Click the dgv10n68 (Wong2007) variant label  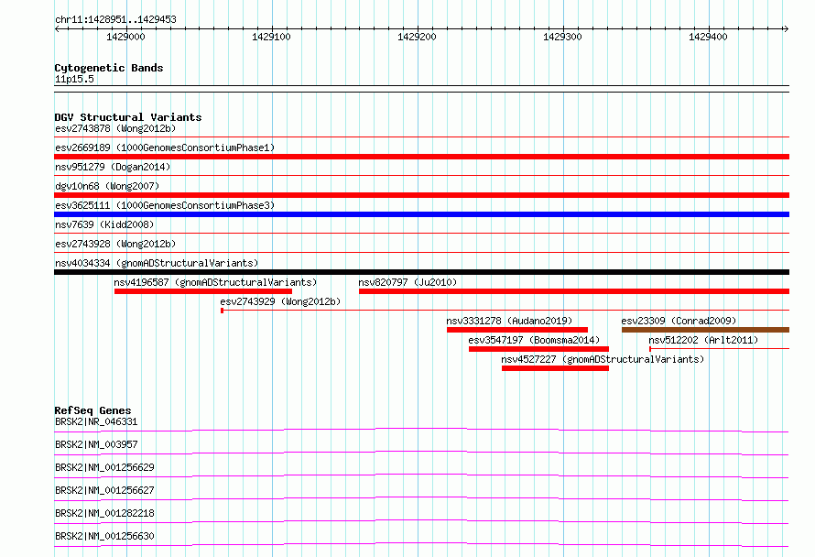[x=107, y=186]
